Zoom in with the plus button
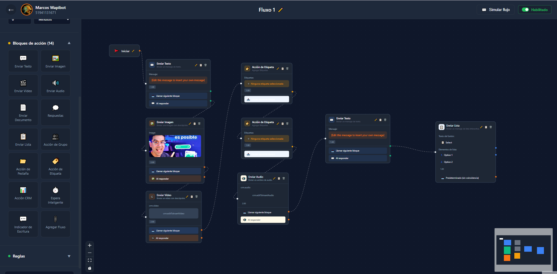Viewport: 557px width, 274px height. (x=90, y=245)
